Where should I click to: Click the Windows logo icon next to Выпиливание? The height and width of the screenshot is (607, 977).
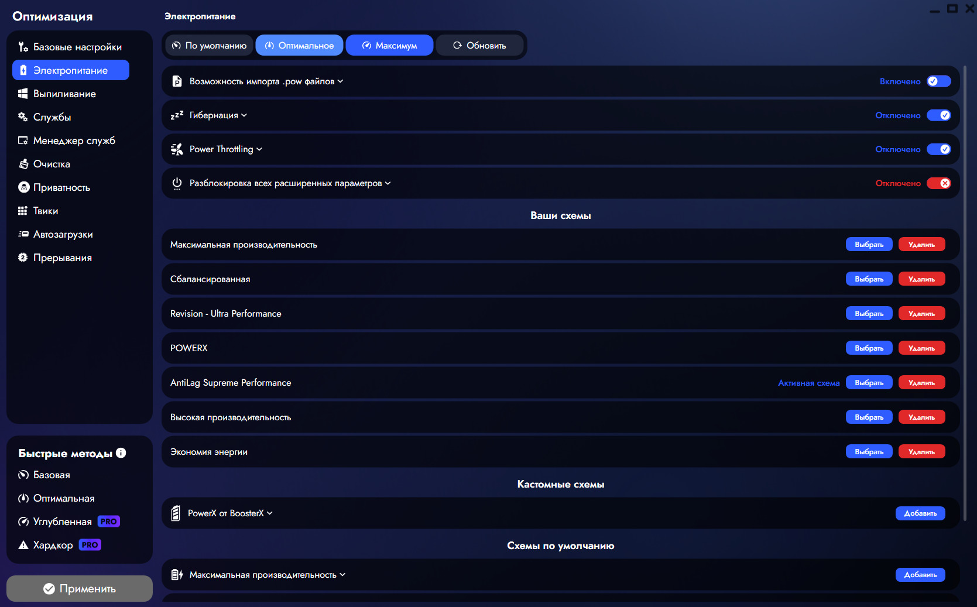pyautogui.click(x=23, y=94)
